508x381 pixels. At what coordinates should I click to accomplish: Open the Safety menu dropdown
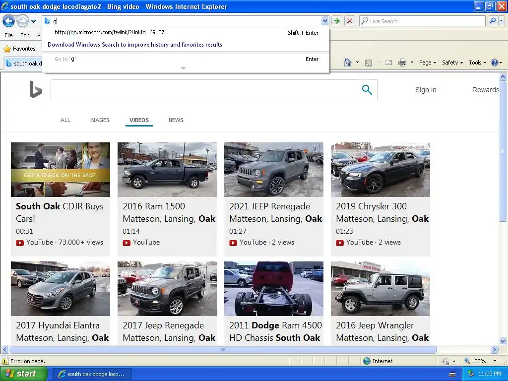coord(452,63)
